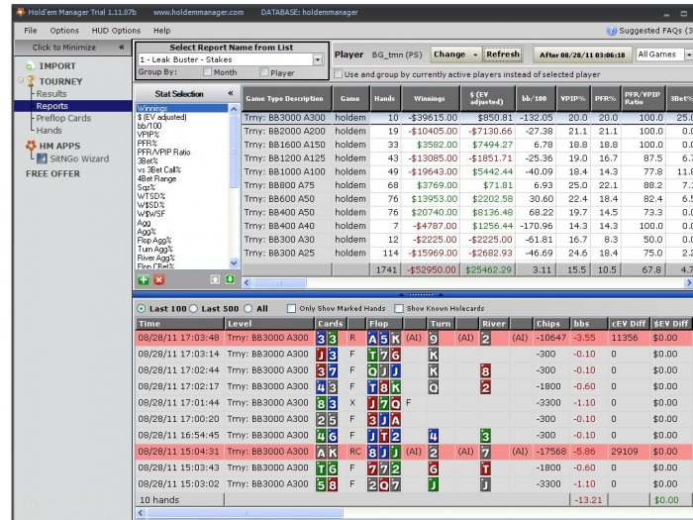Click the report table horizontal scrollbar thumb
This screenshot has height=520, width=693.
coord(279,283)
